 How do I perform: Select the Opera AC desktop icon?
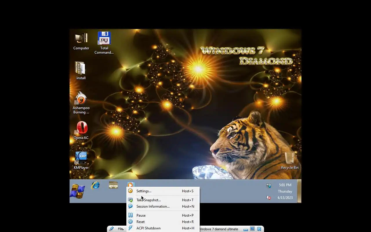(81, 130)
